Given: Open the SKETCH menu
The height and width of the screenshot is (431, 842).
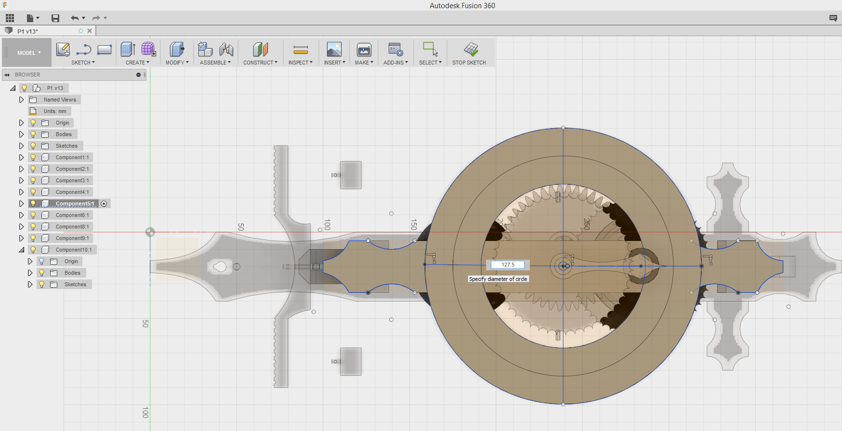Looking at the screenshot, I should [83, 63].
